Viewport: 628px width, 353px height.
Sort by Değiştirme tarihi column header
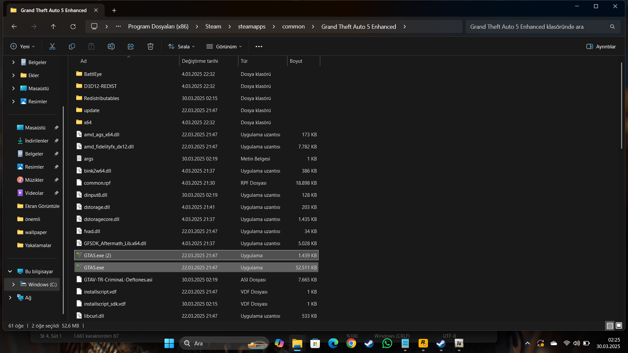(200, 61)
